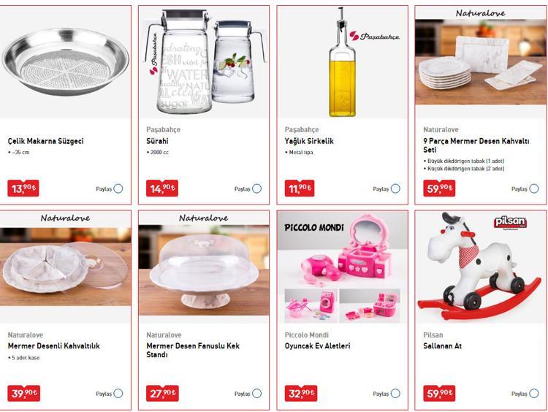Toggle Paylaş circle for Oyuncak Ev Aletleri

point(395,394)
